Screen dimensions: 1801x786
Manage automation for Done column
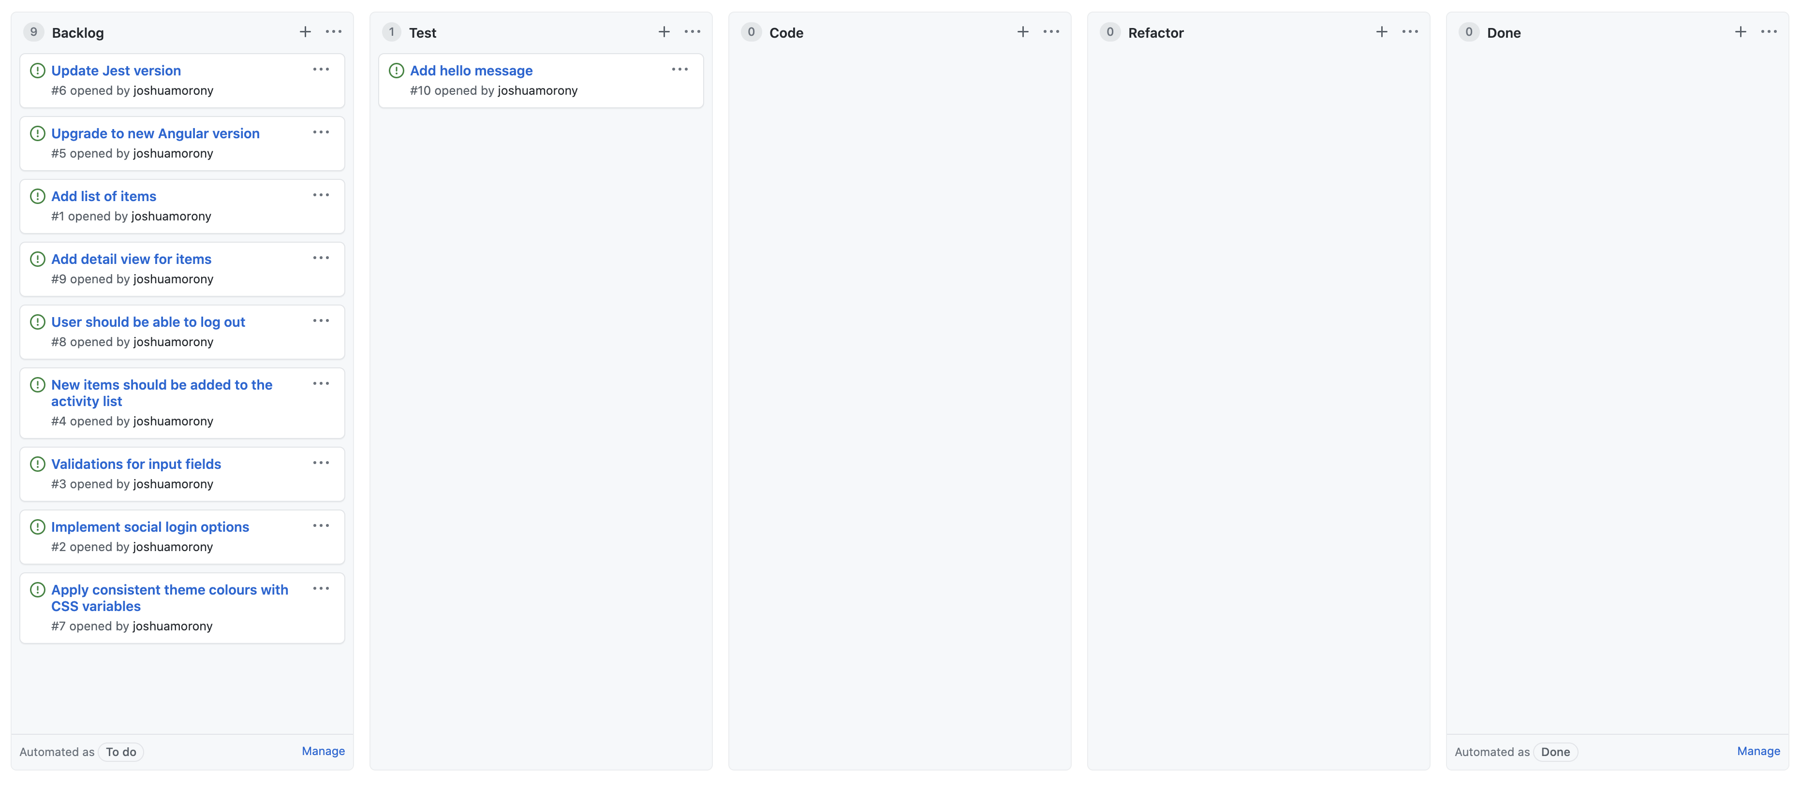pos(1758,751)
